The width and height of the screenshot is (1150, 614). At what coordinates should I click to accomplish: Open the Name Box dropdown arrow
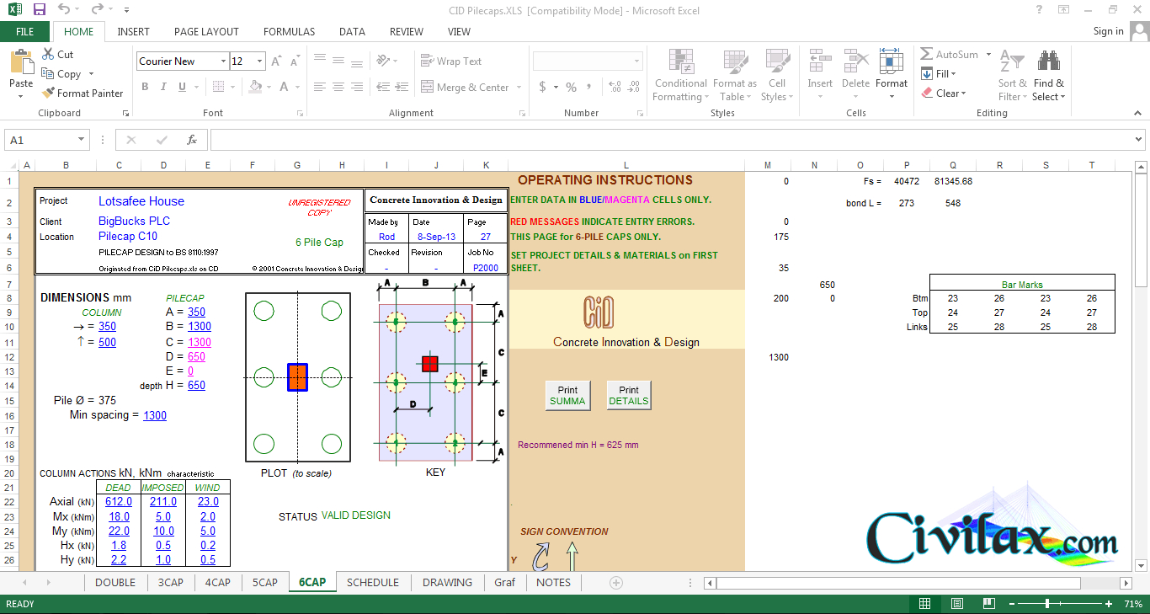(x=82, y=140)
